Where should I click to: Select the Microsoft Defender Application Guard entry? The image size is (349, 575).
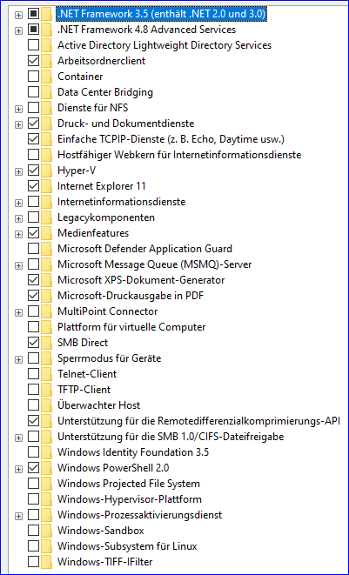(x=144, y=249)
